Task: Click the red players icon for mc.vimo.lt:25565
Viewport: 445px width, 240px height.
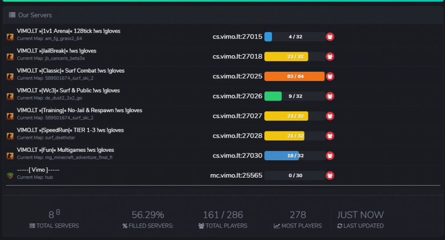Action: click(x=330, y=175)
